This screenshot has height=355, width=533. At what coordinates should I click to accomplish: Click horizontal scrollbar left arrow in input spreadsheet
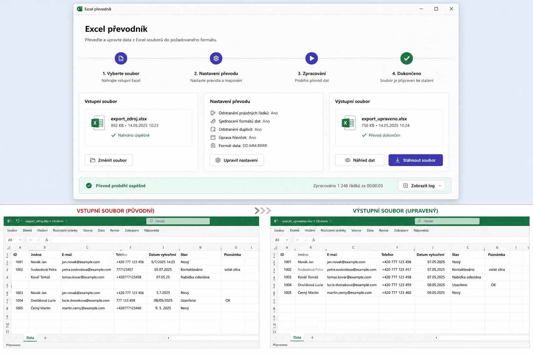tap(169, 338)
